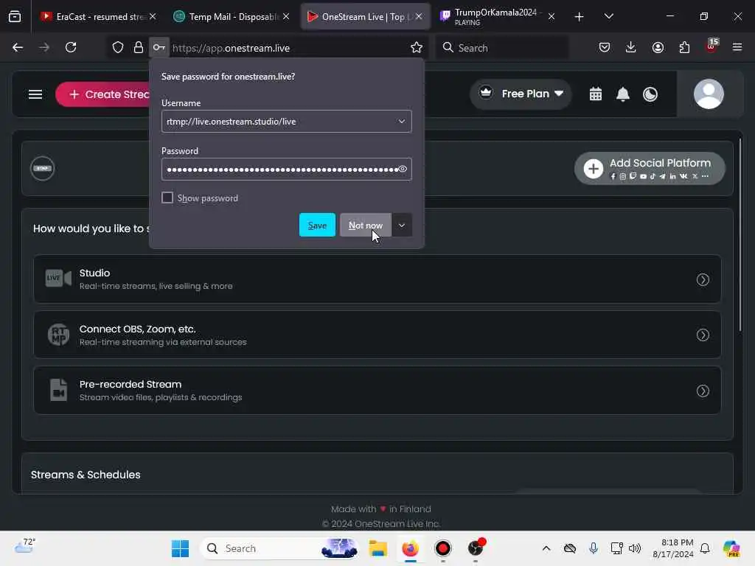Open the Downloads panel icon
Viewport: 755px width, 566px height.
pyautogui.click(x=631, y=48)
